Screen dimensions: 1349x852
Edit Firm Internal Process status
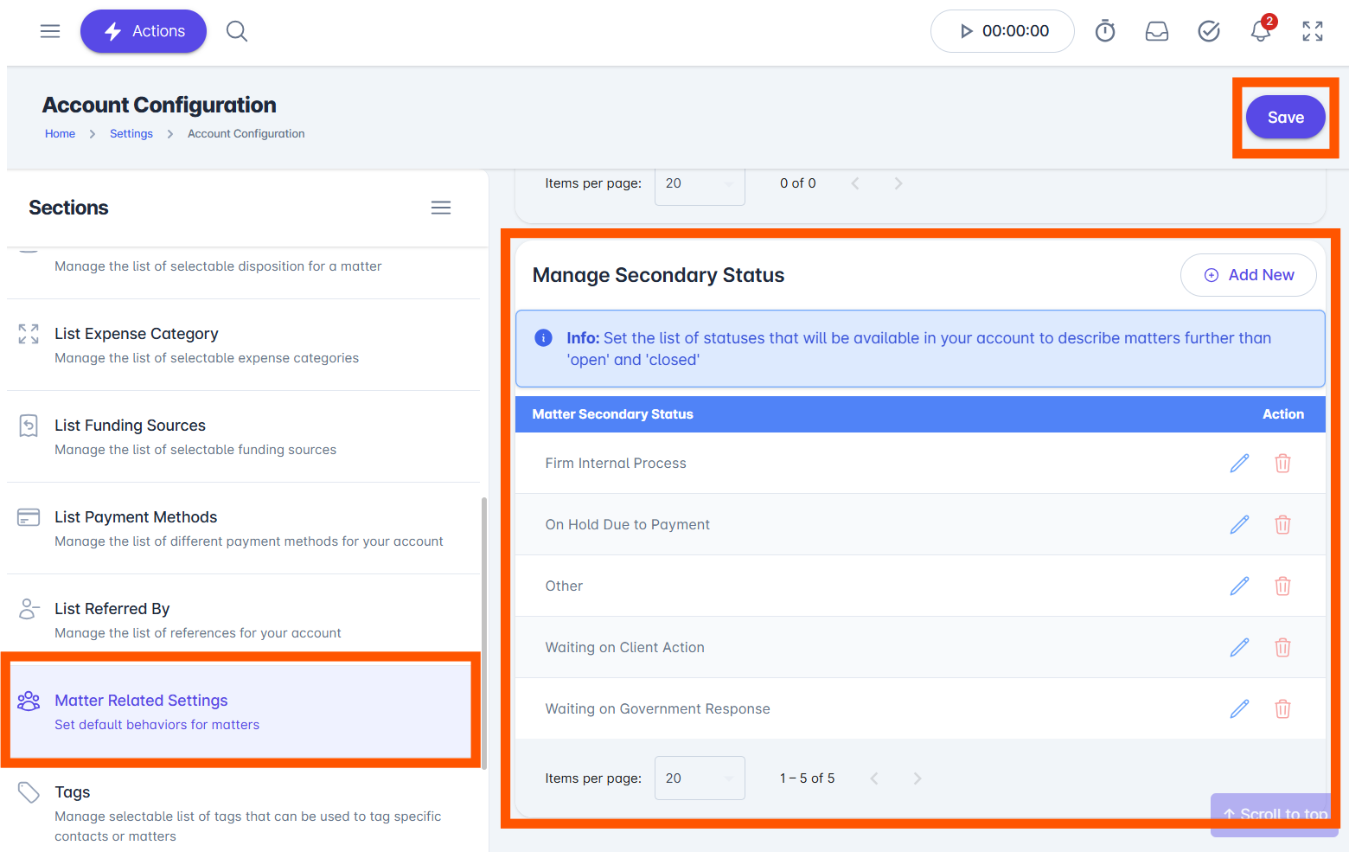tap(1239, 464)
